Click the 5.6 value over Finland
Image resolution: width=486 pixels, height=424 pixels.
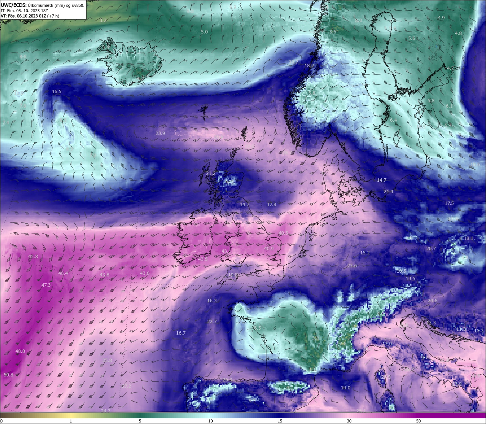(x=412, y=38)
